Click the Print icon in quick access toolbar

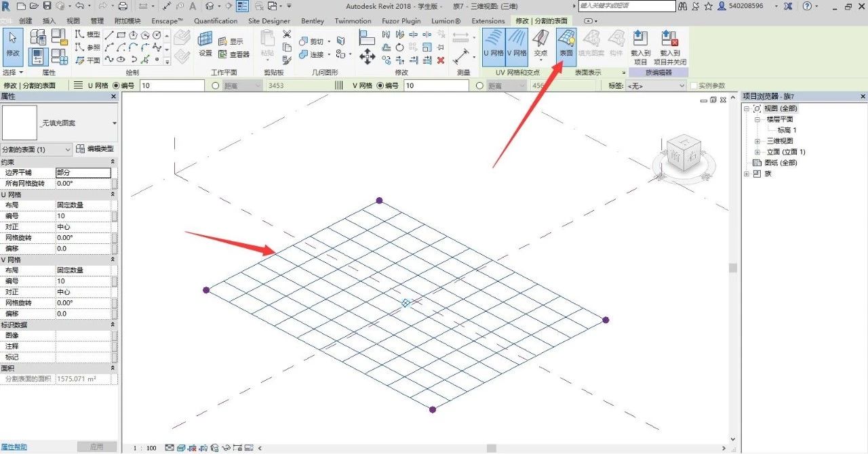point(123,6)
